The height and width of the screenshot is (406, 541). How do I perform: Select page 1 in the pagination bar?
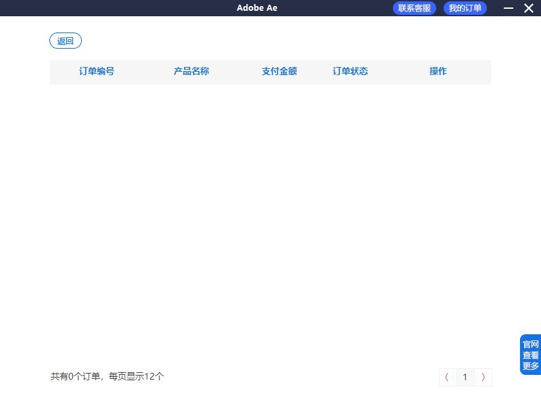click(x=465, y=378)
